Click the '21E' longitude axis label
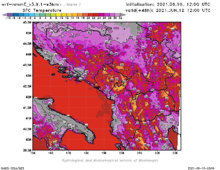 (140, 153)
